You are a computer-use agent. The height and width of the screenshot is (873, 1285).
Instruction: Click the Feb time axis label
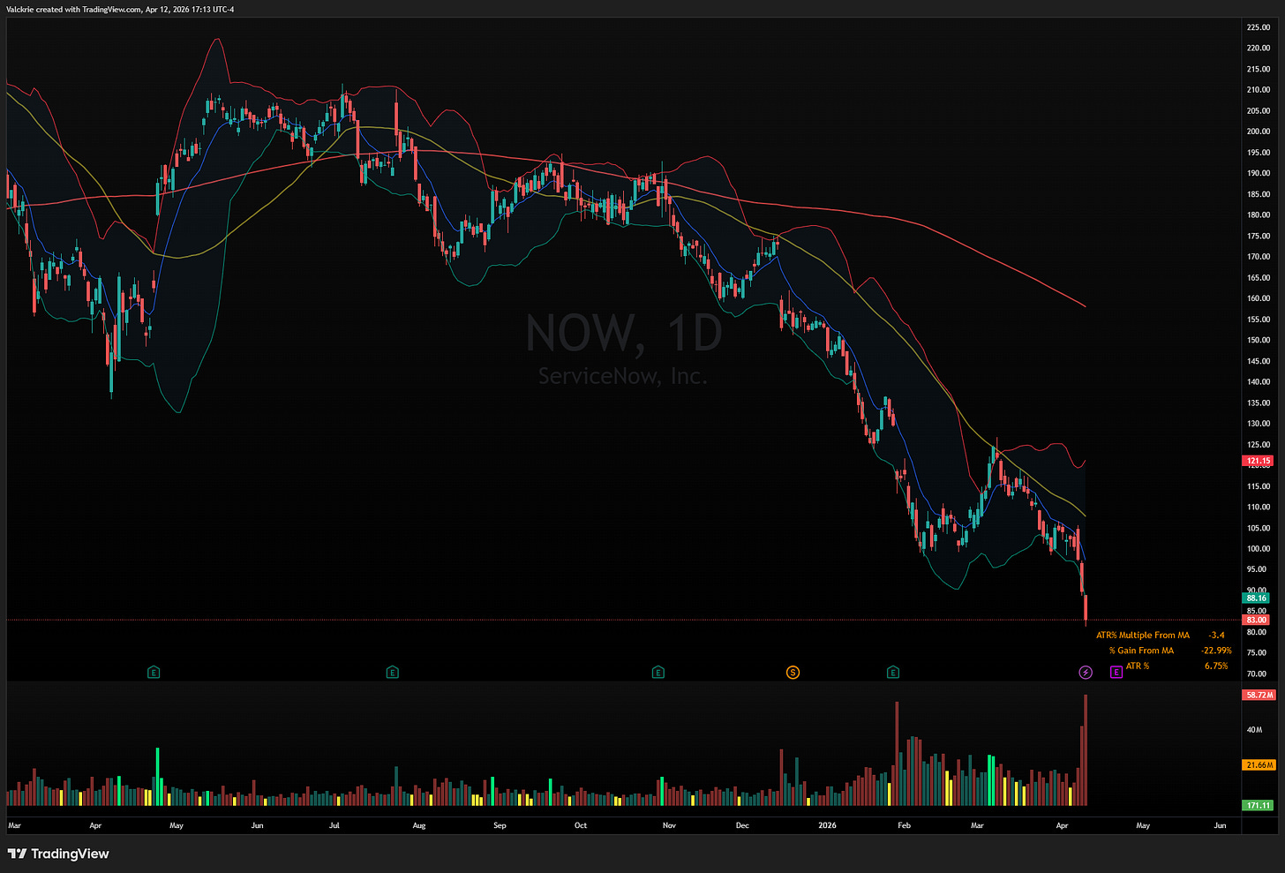[x=904, y=826]
